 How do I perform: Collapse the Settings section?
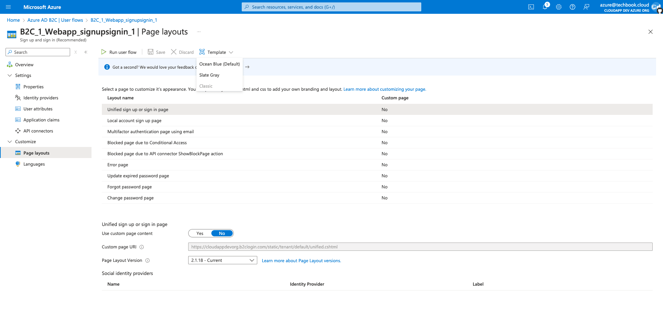pos(10,75)
